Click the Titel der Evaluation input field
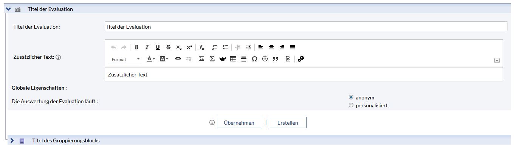 (x=306, y=26)
